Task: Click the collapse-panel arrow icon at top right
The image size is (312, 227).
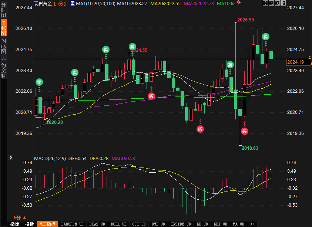Action: (x=283, y=3)
